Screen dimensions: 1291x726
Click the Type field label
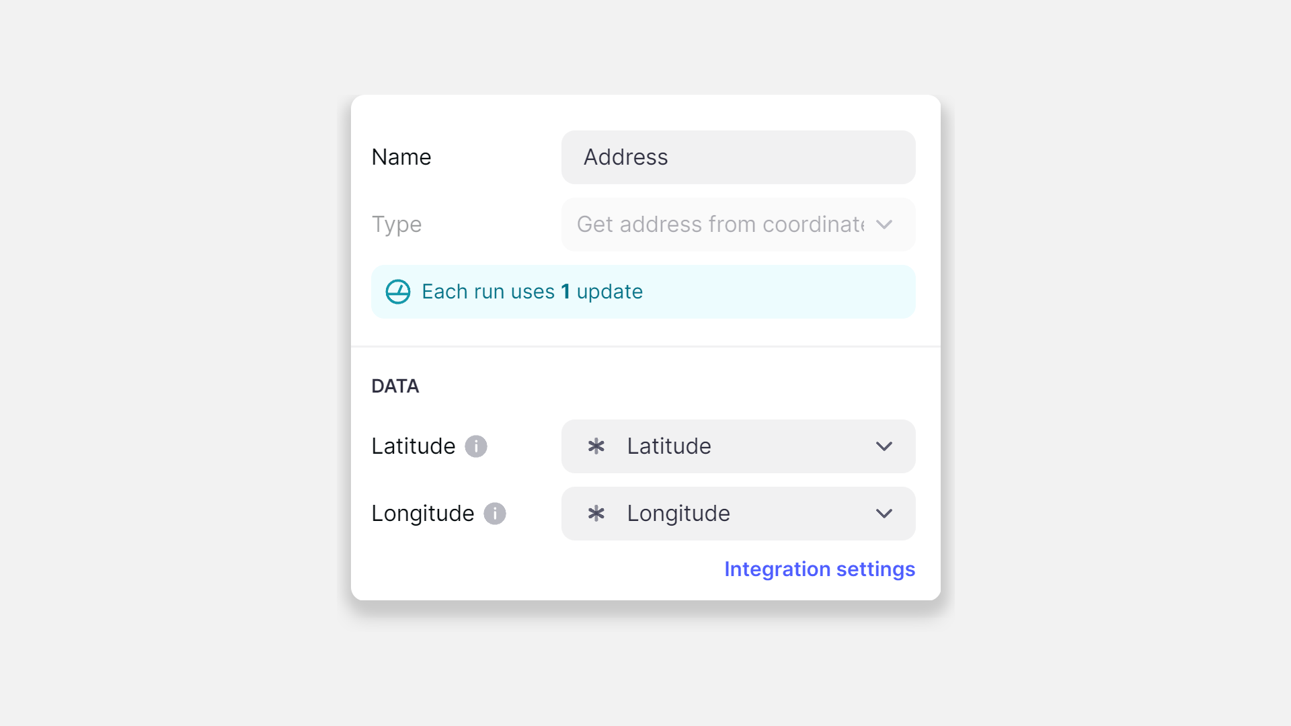397,225
